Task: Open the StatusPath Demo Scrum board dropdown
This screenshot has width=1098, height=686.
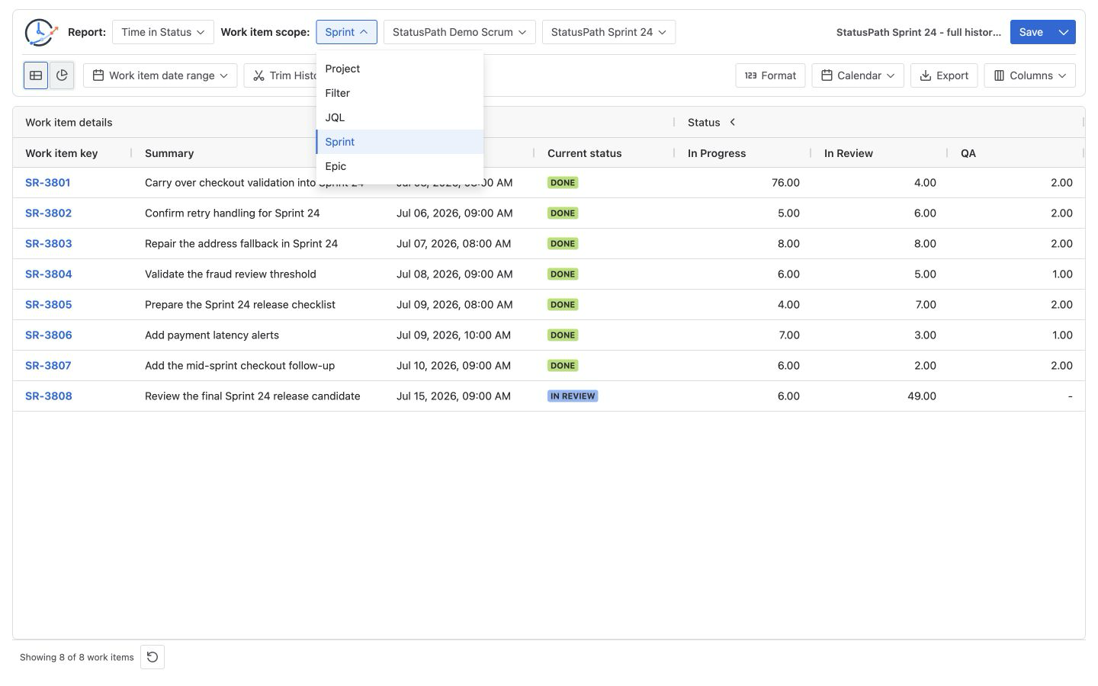Action: 460,32
